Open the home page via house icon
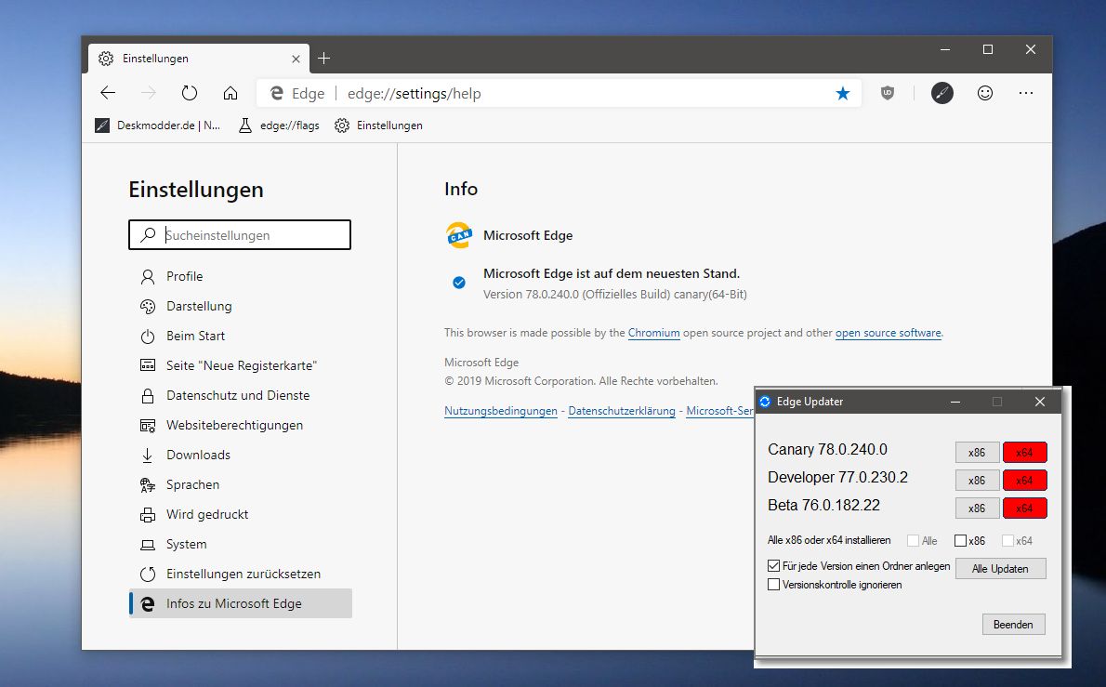Image resolution: width=1106 pixels, height=687 pixels. click(x=230, y=93)
